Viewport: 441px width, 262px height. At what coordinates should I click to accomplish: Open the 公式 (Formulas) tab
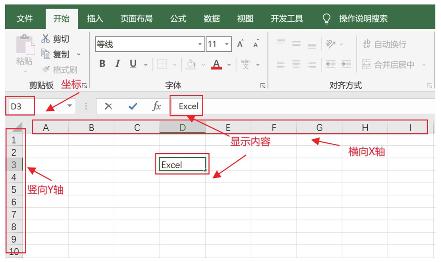[x=178, y=18]
